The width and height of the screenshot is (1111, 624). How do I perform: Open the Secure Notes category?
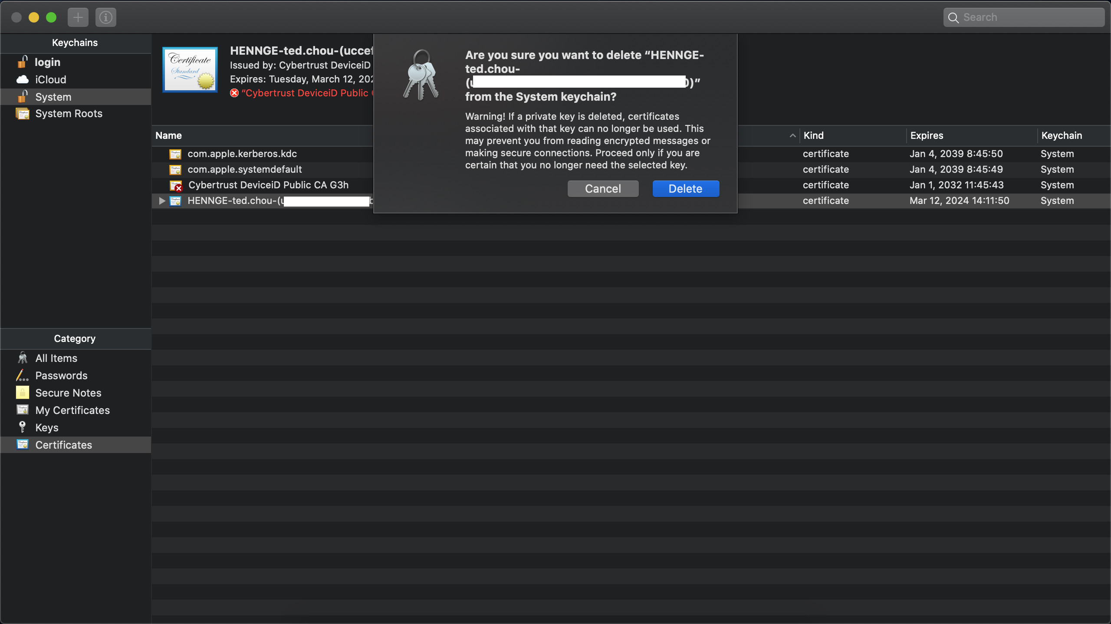(x=68, y=393)
